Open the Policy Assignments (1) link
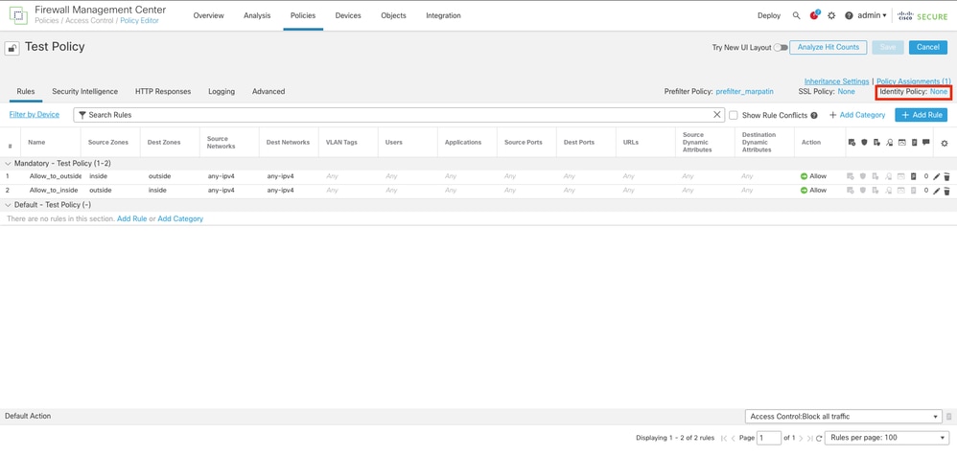This screenshot has height=456, width=957. [914, 81]
